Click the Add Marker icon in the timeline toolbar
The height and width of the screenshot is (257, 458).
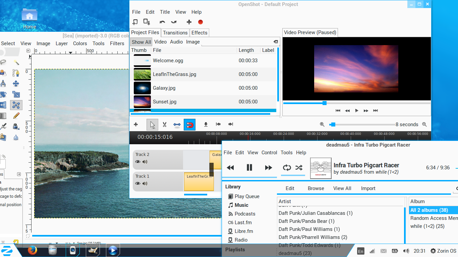coord(206,124)
